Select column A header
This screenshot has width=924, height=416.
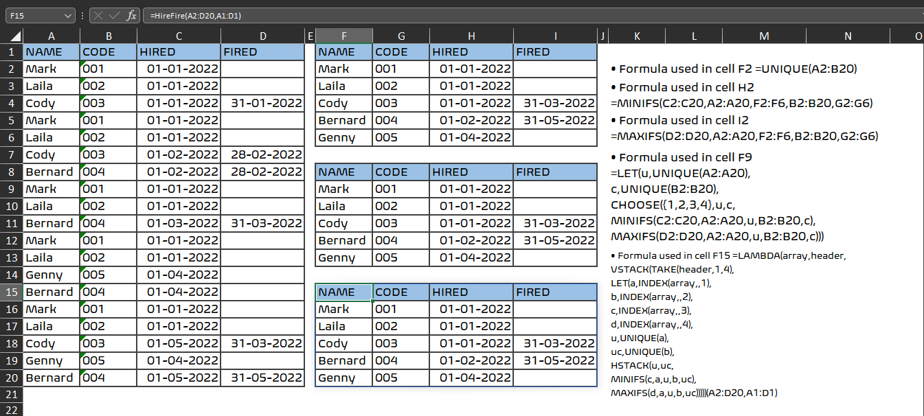52,36
